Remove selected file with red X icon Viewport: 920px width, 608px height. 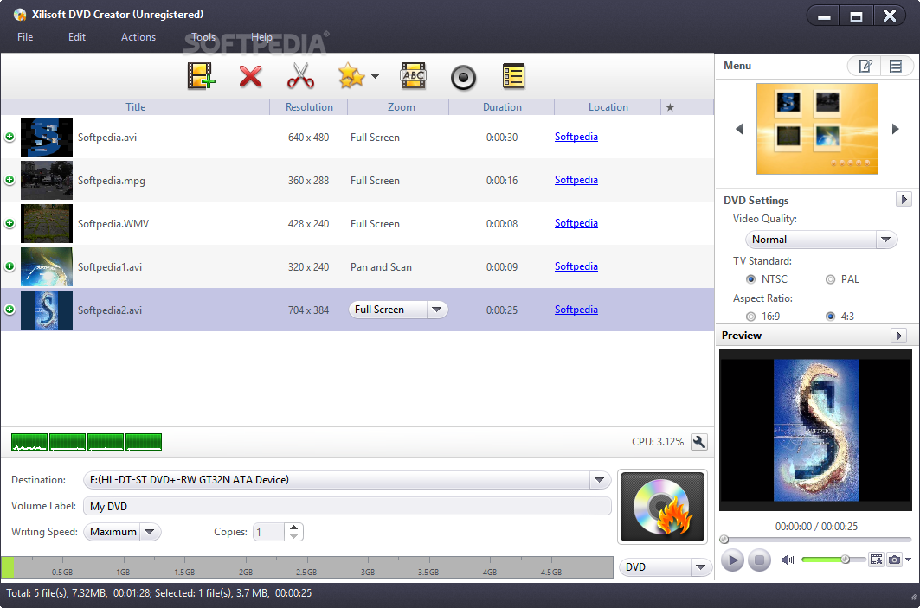[x=250, y=76]
